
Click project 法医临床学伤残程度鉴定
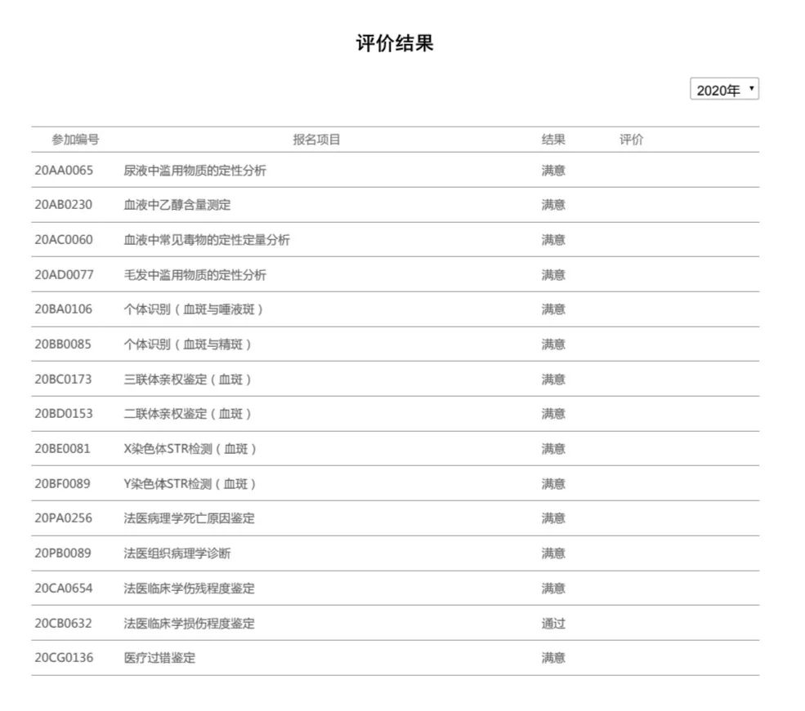190,588
